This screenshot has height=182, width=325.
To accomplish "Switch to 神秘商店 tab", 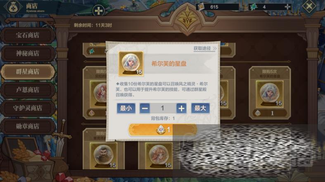I will (x=28, y=53).
